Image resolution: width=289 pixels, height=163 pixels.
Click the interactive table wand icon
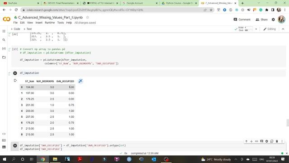point(80,81)
